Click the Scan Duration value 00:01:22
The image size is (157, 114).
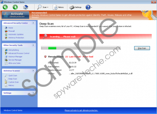coord(73,67)
